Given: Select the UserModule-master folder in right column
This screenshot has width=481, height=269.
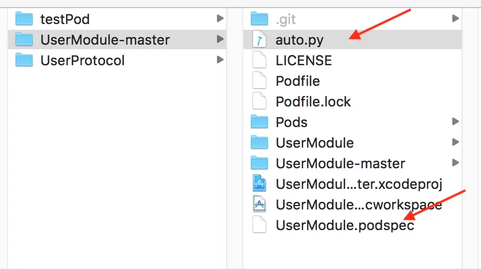Looking at the screenshot, I should 340,163.
